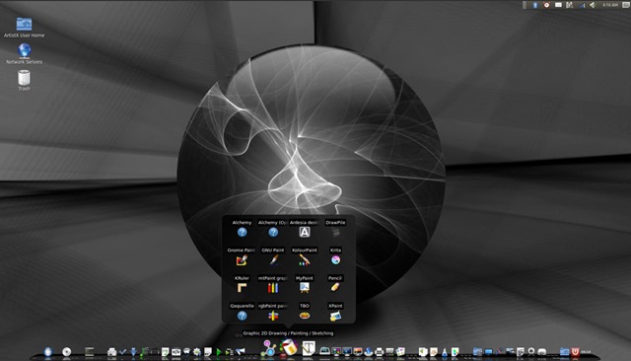Open the network signal tray icon
The width and height of the screenshot is (631, 361).
click(x=582, y=5)
